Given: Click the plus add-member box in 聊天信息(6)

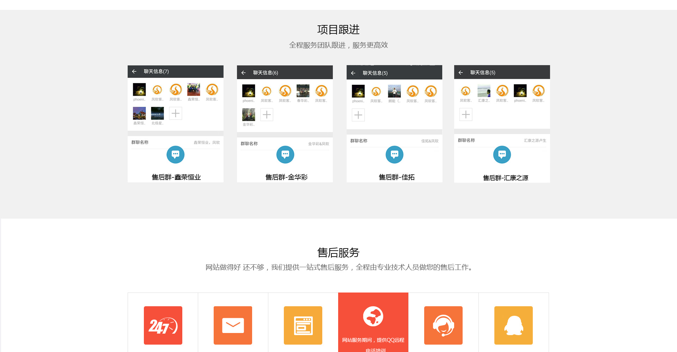Looking at the screenshot, I should pyautogui.click(x=267, y=115).
